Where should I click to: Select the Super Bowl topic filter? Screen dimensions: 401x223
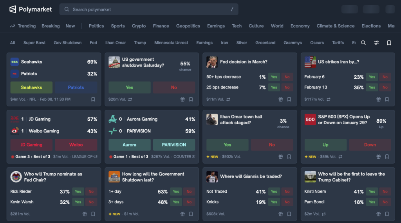tap(34, 43)
